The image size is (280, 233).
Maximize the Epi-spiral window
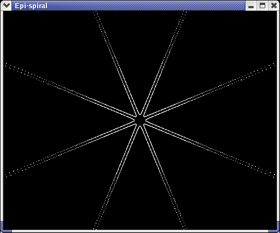pyautogui.click(x=262, y=6)
